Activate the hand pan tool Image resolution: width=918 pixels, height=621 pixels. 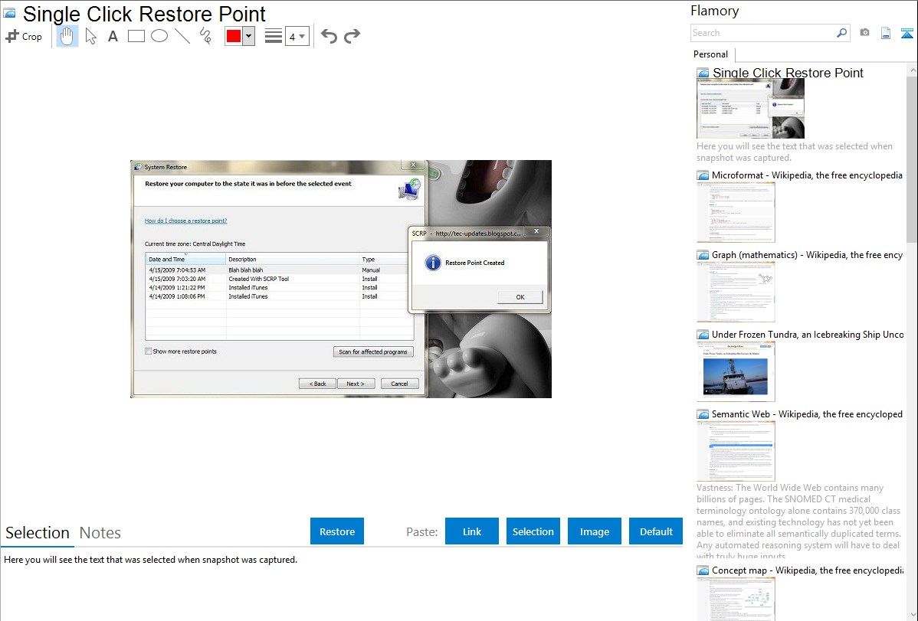point(67,36)
